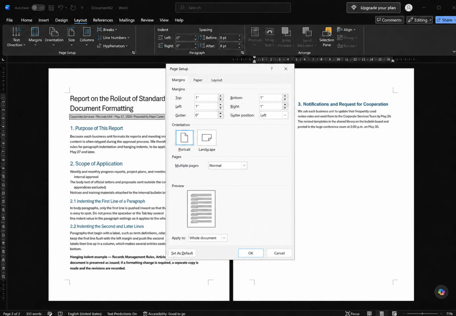Switch to Web Layout view icon
Screen dimensions: 456x316
click(394, 313)
